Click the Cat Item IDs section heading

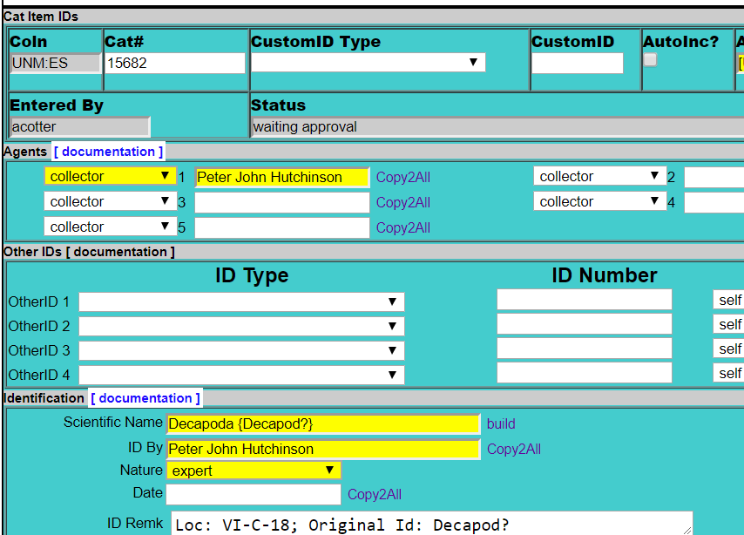(41, 17)
